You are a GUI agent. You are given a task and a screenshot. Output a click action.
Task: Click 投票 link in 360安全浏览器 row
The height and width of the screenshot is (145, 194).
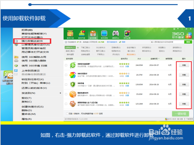127,66
